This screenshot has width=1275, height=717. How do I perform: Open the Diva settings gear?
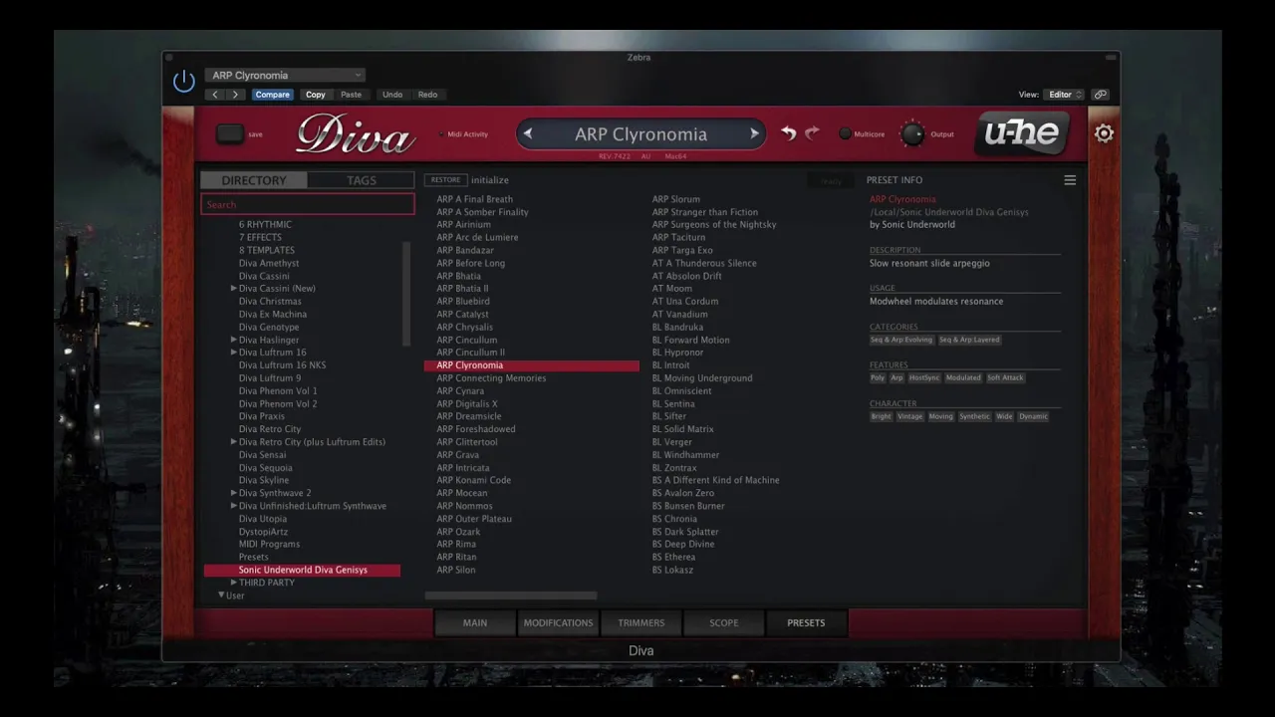coord(1104,133)
